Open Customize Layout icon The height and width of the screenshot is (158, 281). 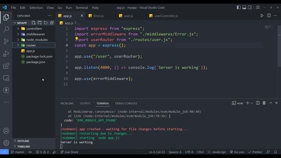(258, 7)
